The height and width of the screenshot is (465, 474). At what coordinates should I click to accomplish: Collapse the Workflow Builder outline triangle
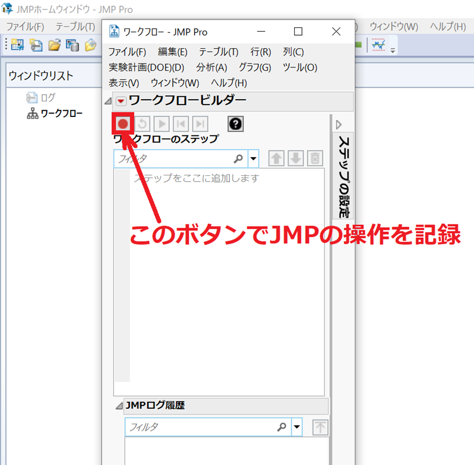(108, 101)
